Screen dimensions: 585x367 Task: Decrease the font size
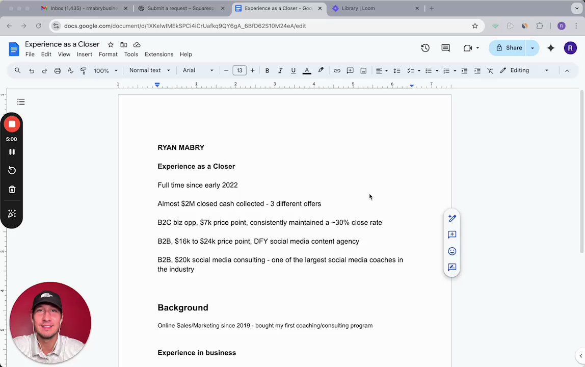click(x=226, y=70)
